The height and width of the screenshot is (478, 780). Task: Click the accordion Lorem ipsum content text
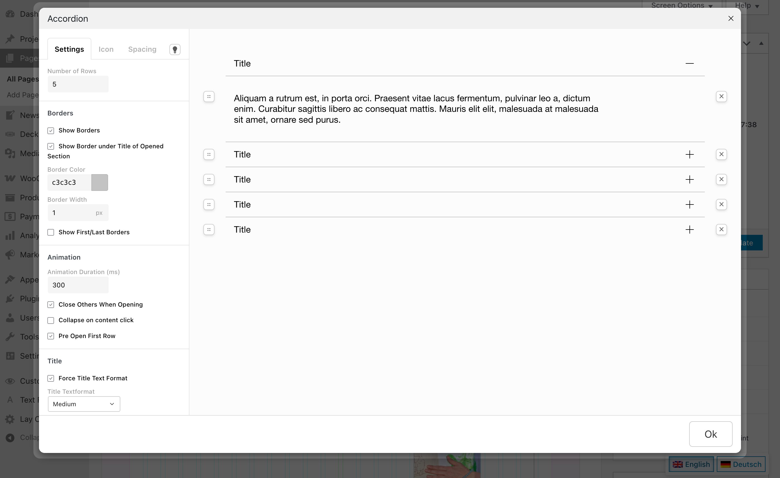tap(416, 109)
